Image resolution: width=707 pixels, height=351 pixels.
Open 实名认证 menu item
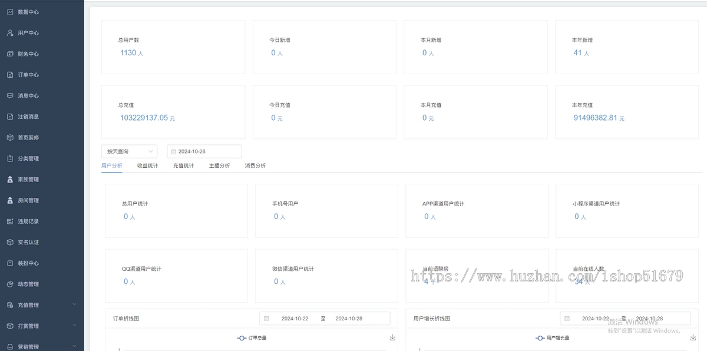tap(42, 242)
